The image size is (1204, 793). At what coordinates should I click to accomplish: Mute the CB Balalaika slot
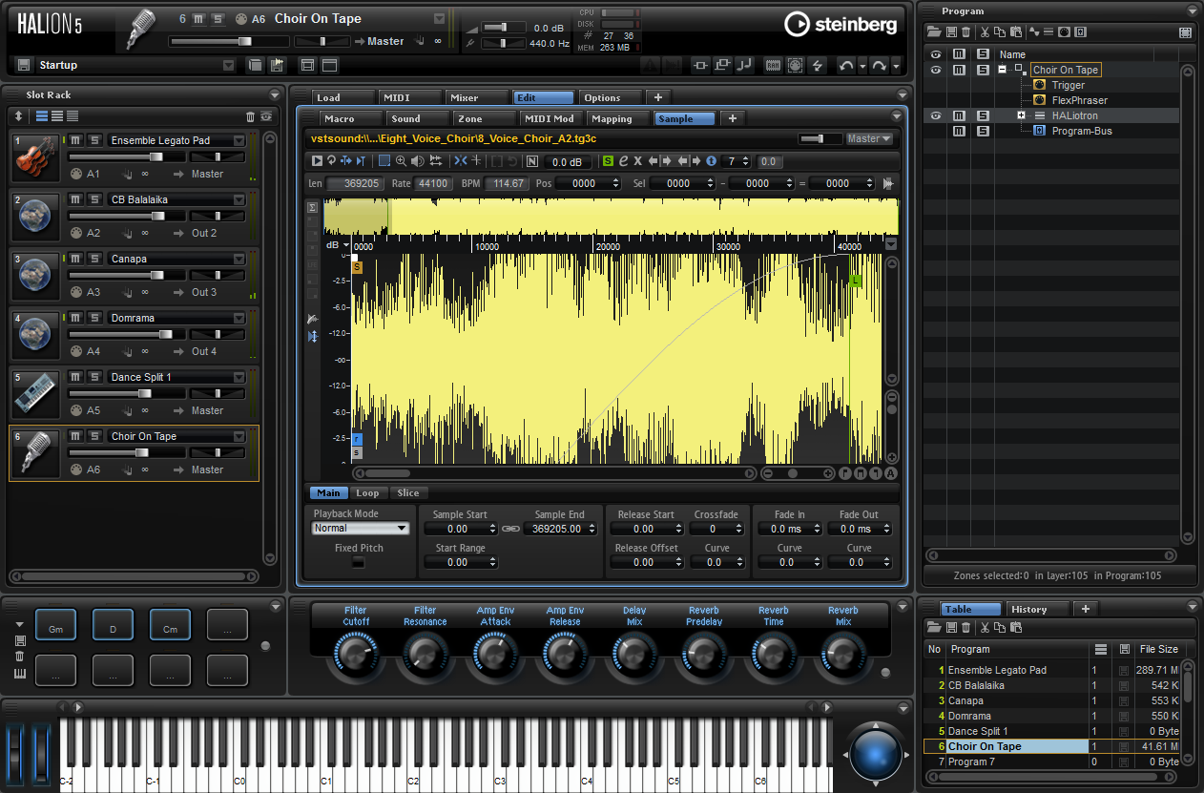76,199
